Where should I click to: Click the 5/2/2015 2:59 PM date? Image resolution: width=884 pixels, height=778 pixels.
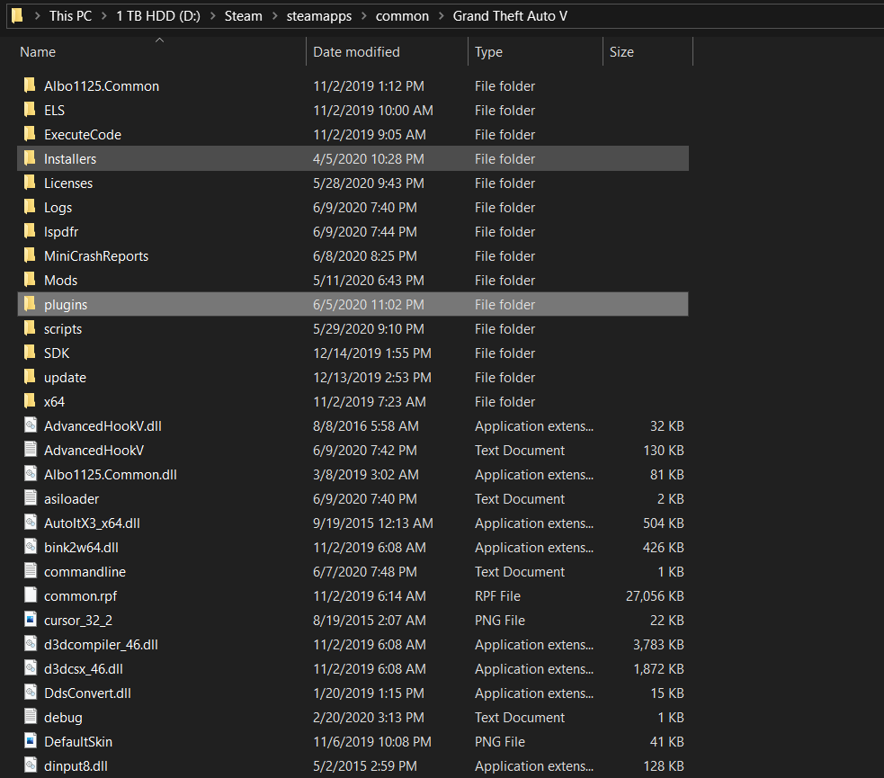point(365,766)
